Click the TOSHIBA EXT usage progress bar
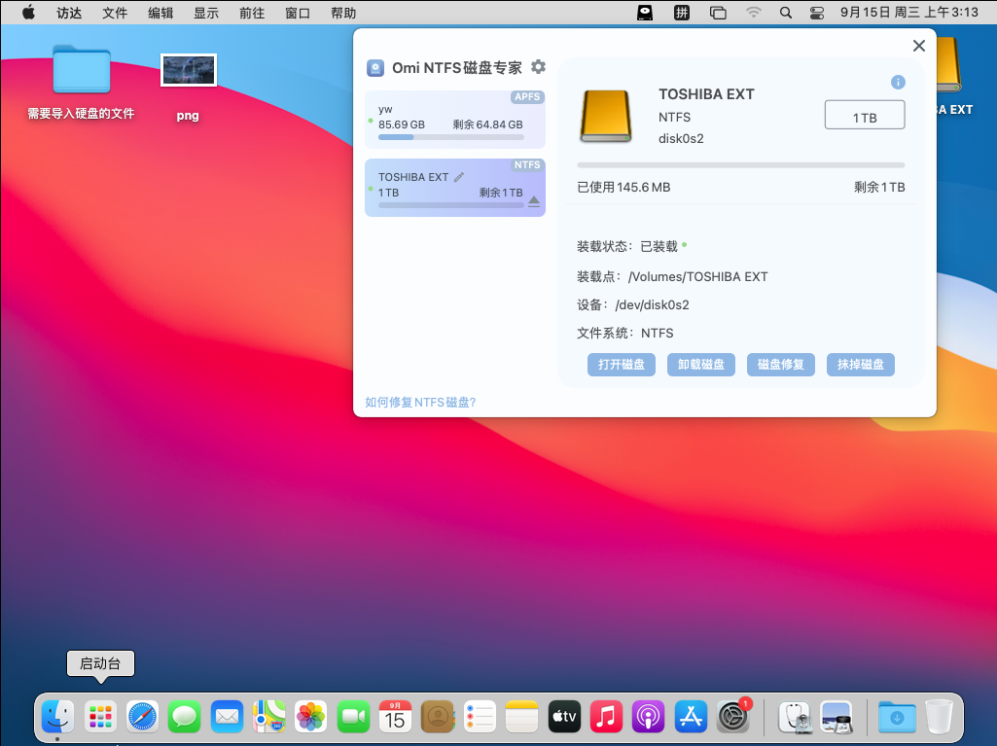 (740, 165)
